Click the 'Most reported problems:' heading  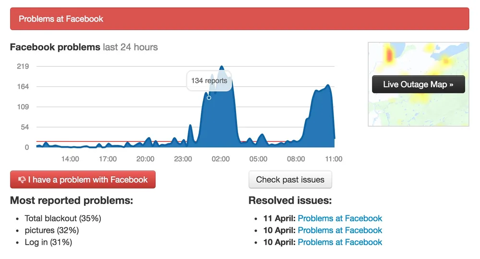click(72, 200)
